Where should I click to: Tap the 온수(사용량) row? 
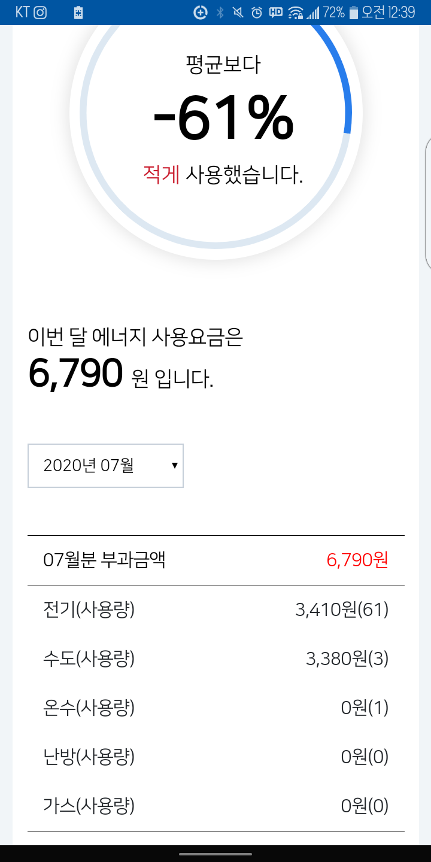coord(215,708)
